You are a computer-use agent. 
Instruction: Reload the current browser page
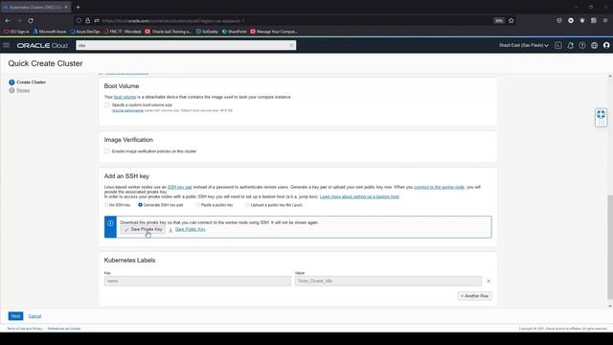pos(31,20)
